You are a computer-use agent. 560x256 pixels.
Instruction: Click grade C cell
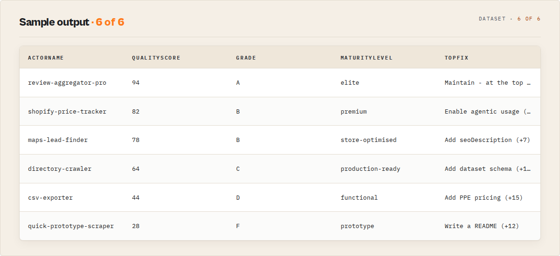point(238,169)
